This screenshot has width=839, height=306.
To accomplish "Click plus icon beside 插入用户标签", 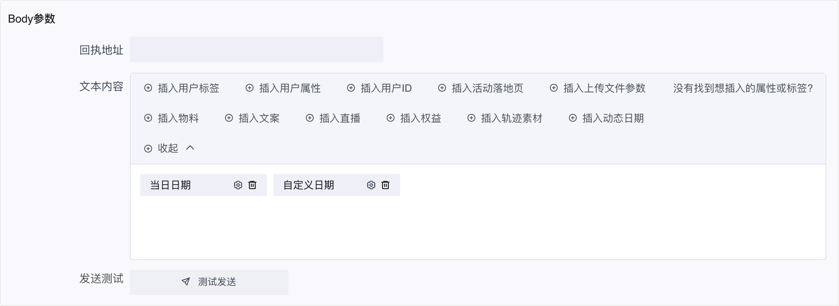I will pos(148,88).
